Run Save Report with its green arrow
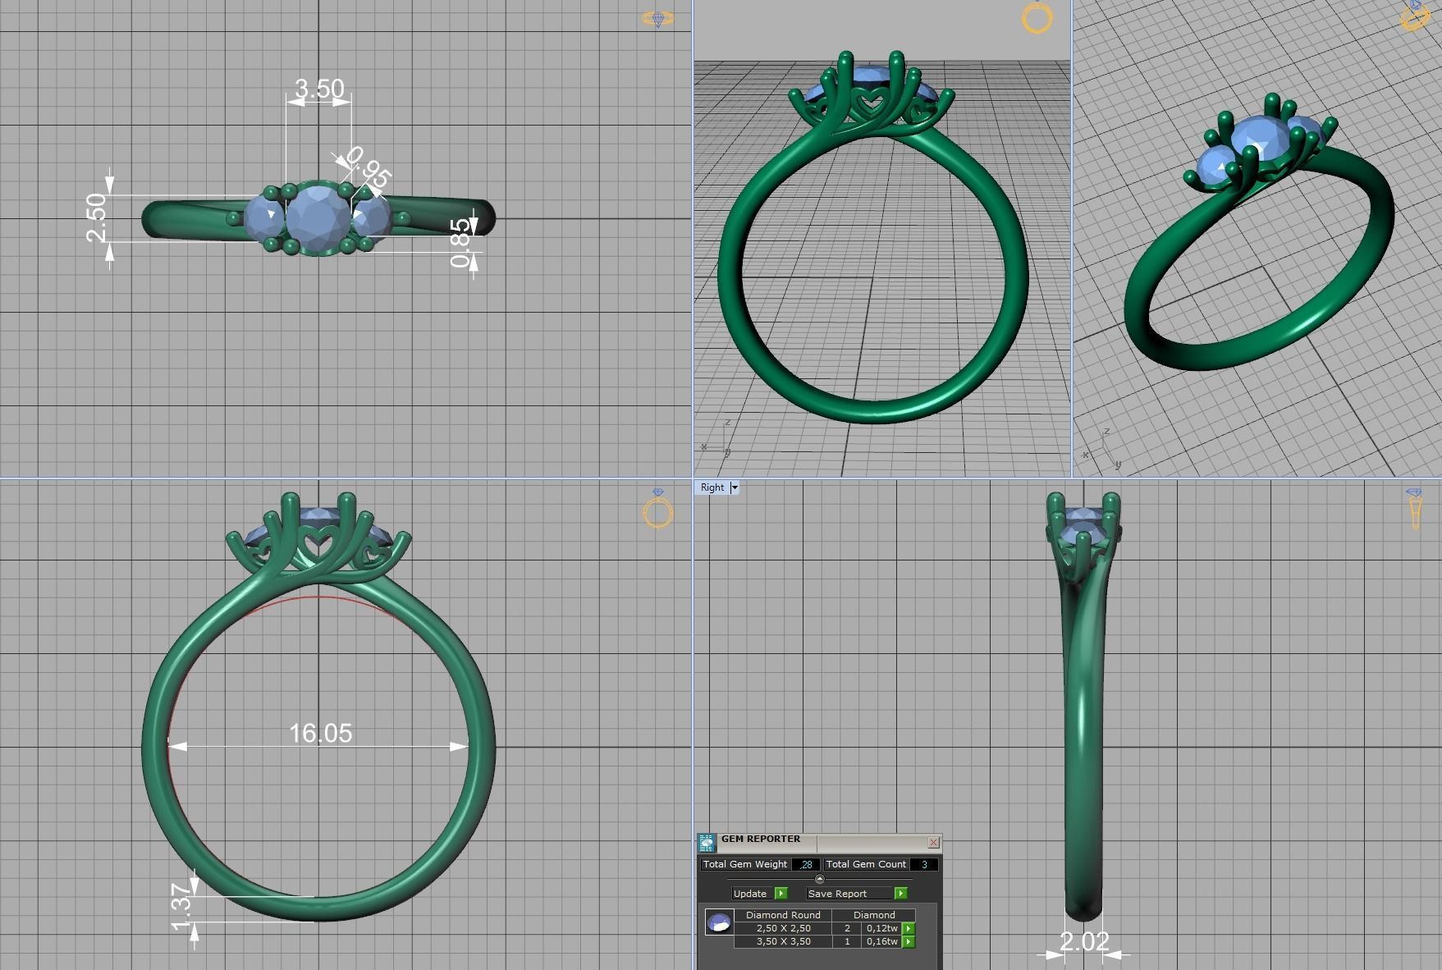 900,894
